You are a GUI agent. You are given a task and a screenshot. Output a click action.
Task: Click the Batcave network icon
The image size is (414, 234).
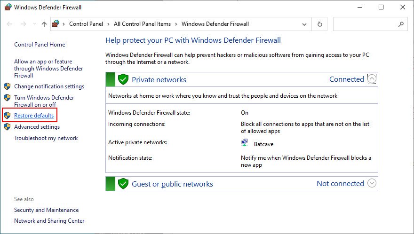(x=245, y=142)
